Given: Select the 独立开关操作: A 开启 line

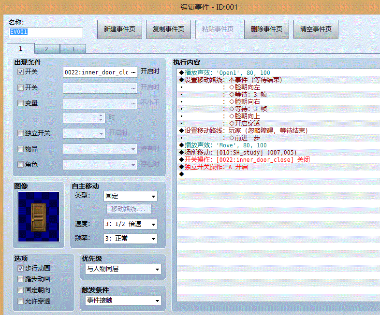Looking at the screenshot, I should click(278, 167).
